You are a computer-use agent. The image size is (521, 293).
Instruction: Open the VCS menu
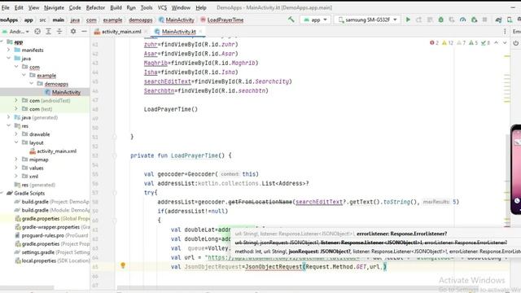pos(162,7)
